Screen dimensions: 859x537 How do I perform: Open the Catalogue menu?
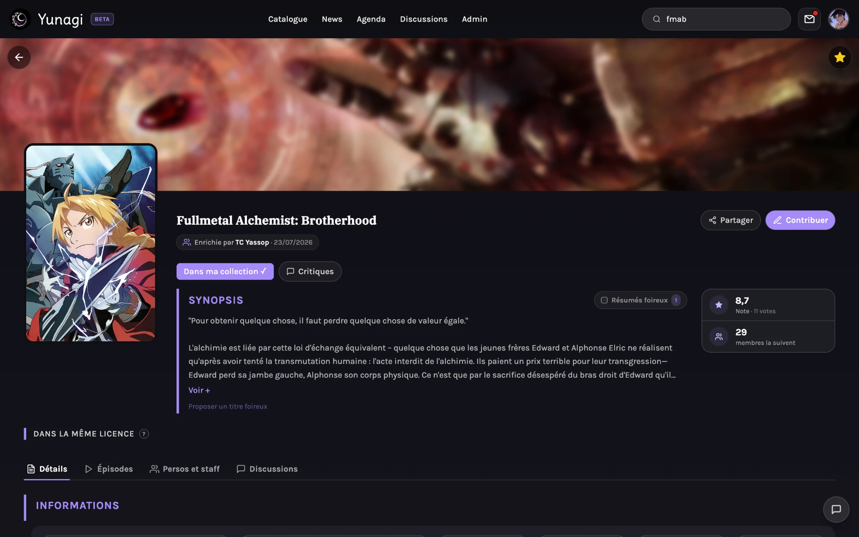288,19
